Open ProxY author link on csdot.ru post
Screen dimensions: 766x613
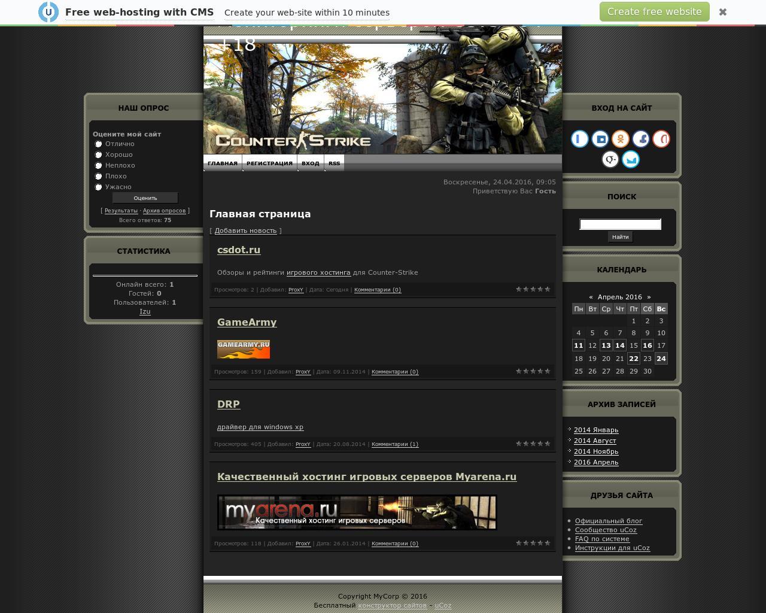point(296,290)
